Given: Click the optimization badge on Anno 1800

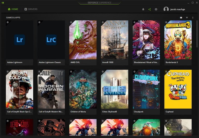Looking at the screenshot, I should click(103, 22).
